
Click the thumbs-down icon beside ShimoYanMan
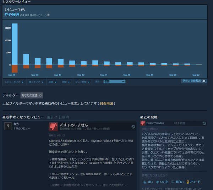[x=143, y=123]
